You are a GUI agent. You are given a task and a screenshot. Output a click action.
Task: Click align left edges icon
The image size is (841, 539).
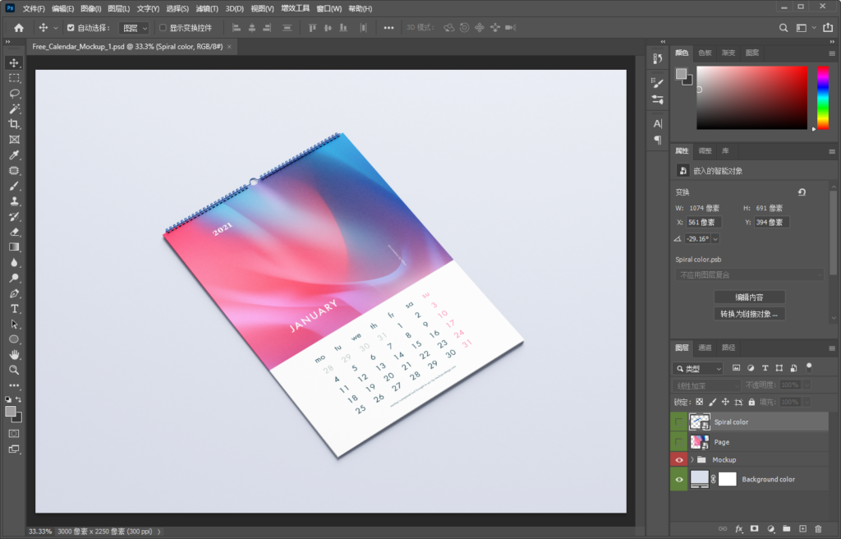point(236,28)
